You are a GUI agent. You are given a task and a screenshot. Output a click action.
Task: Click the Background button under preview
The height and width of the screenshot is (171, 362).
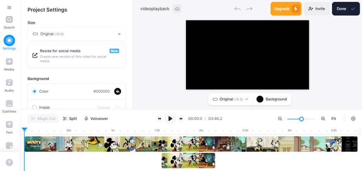tap(272, 99)
